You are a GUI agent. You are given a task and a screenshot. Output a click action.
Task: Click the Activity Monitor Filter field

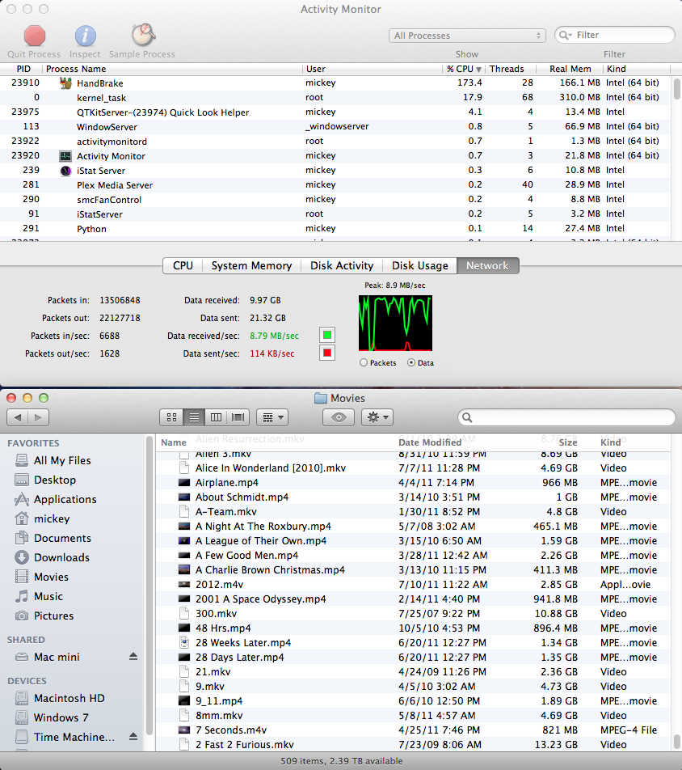tap(615, 35)
